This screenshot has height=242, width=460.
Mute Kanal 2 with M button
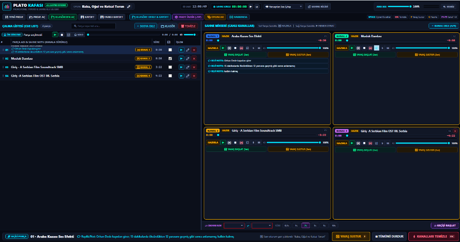click(x=388, y=48)
